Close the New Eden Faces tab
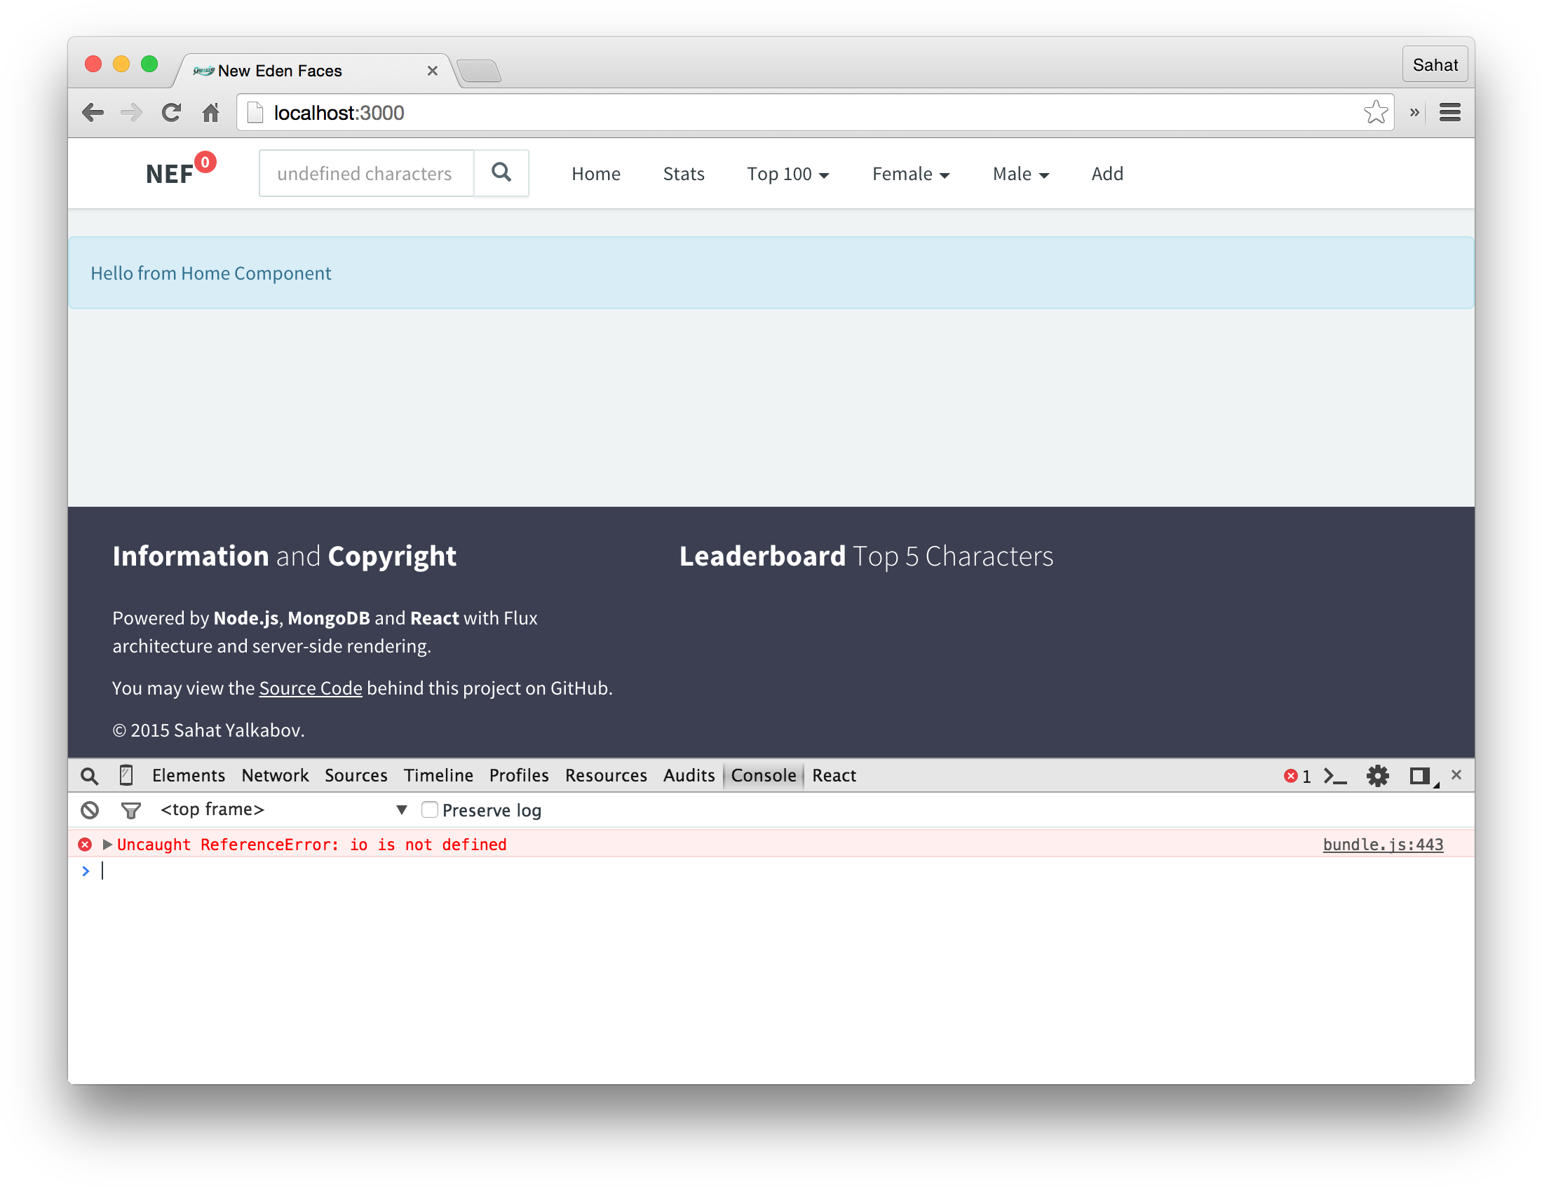Image resolution: width=1542 pixels, height=1188 pixels. (x=432, y=71)
